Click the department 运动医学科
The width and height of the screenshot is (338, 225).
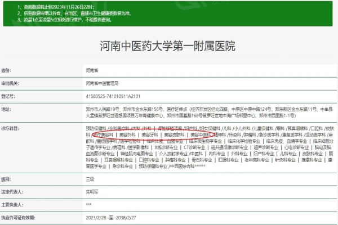[315, 135]
